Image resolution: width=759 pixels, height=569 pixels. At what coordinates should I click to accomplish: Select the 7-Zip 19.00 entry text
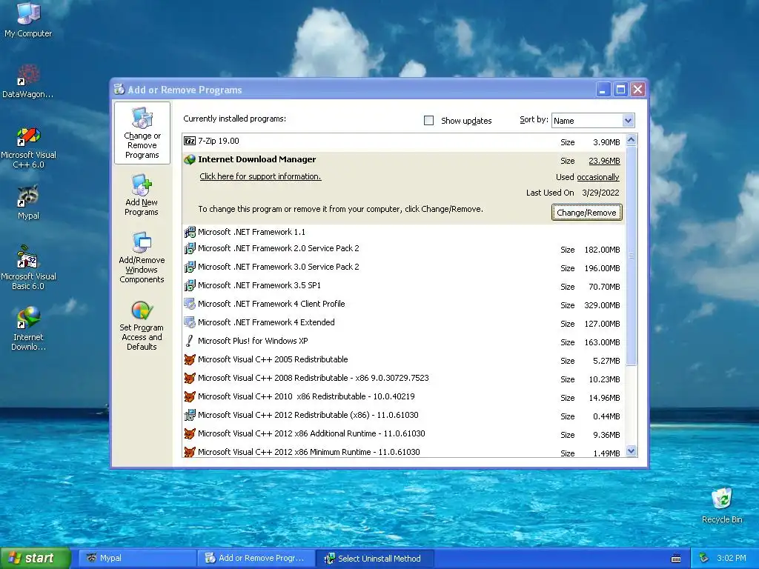coord(219,141)
